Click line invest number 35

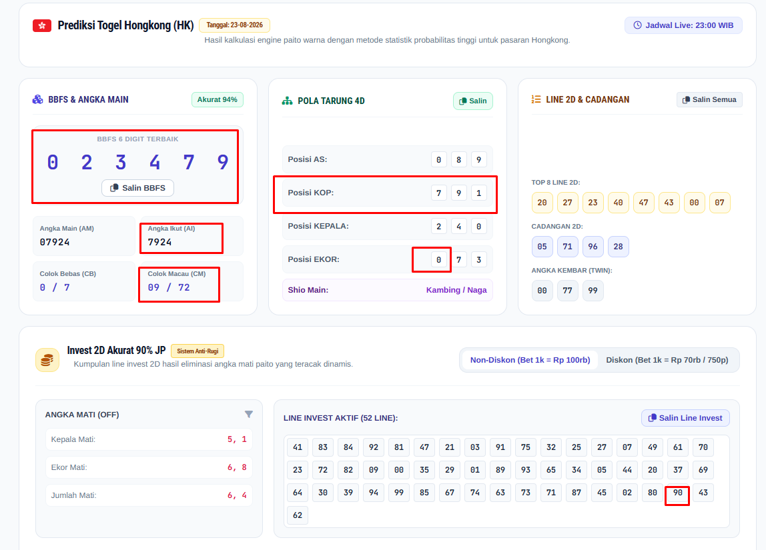pos(424,470)
